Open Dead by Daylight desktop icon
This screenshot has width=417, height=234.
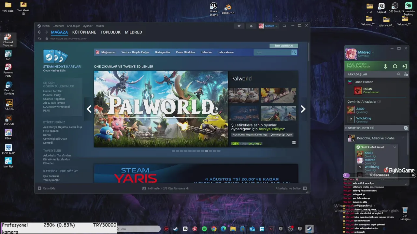tap(9, 88)
